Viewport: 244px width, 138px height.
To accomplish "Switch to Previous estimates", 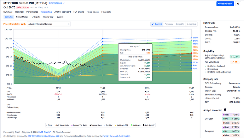I will 169,24.
